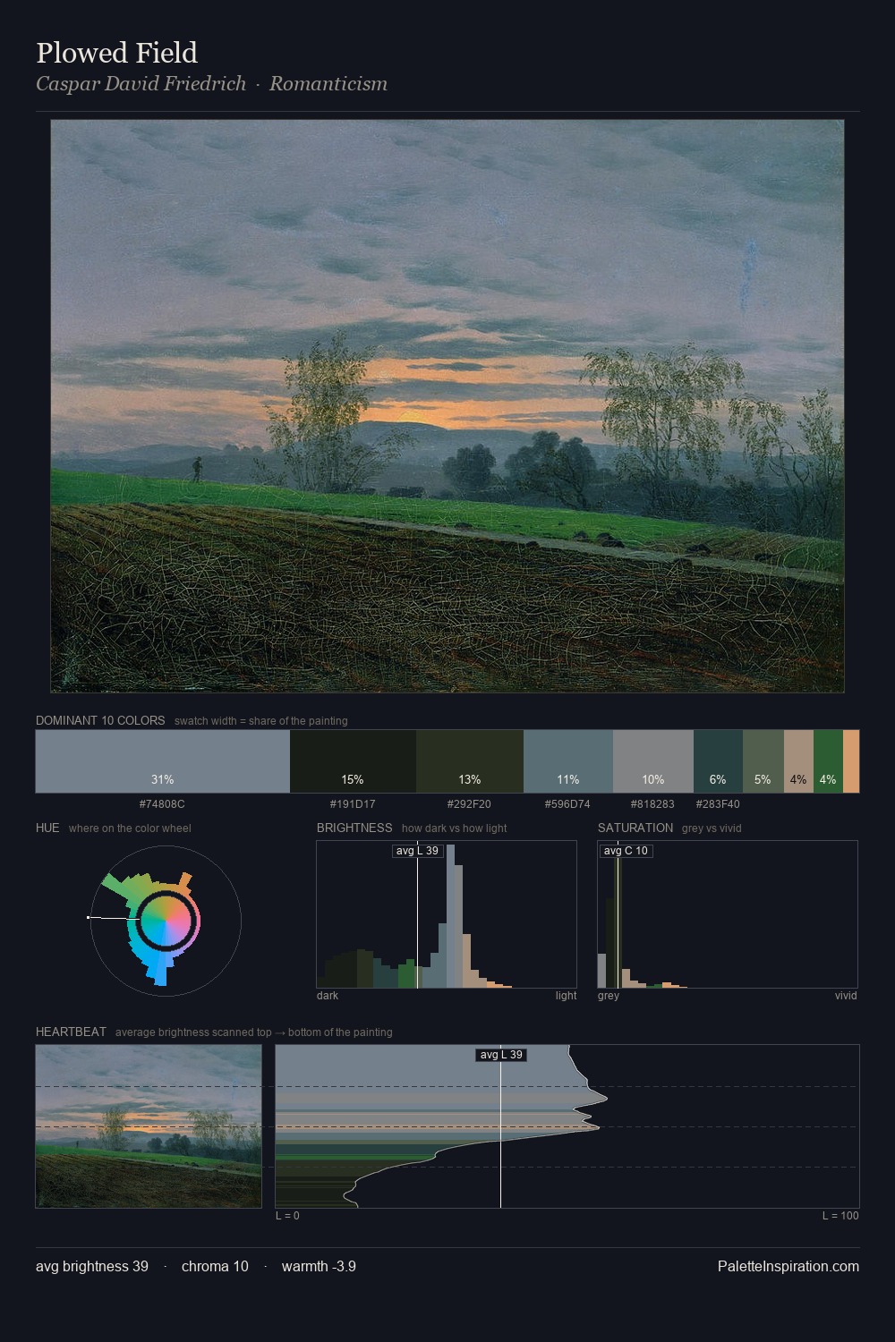Click the brightness histogram chart
Viewport: 895px width, 1342px height.
click(x=447, y=914)
